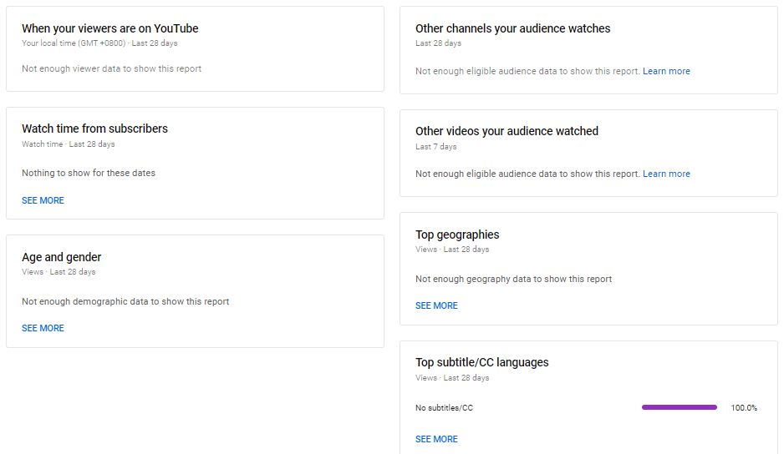The width and height of the screenshot is (784, 454).
Task: Click the Not enough geography data message
Action: [x=513, y=280]
